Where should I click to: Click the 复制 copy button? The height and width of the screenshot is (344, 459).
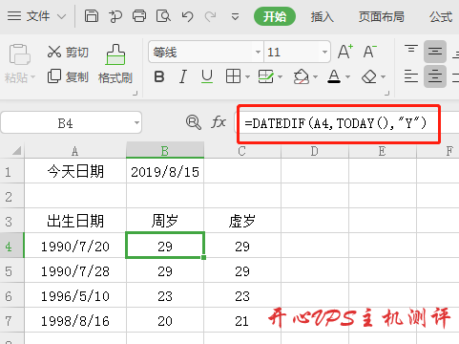click(x=68, y=76)
